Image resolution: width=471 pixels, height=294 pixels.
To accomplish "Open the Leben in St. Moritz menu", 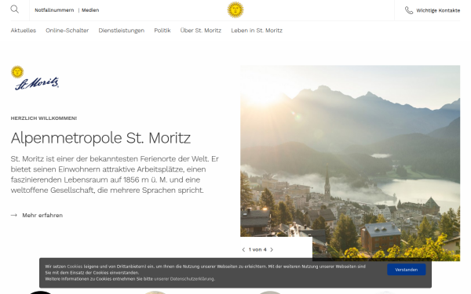I will coord(257,31).
